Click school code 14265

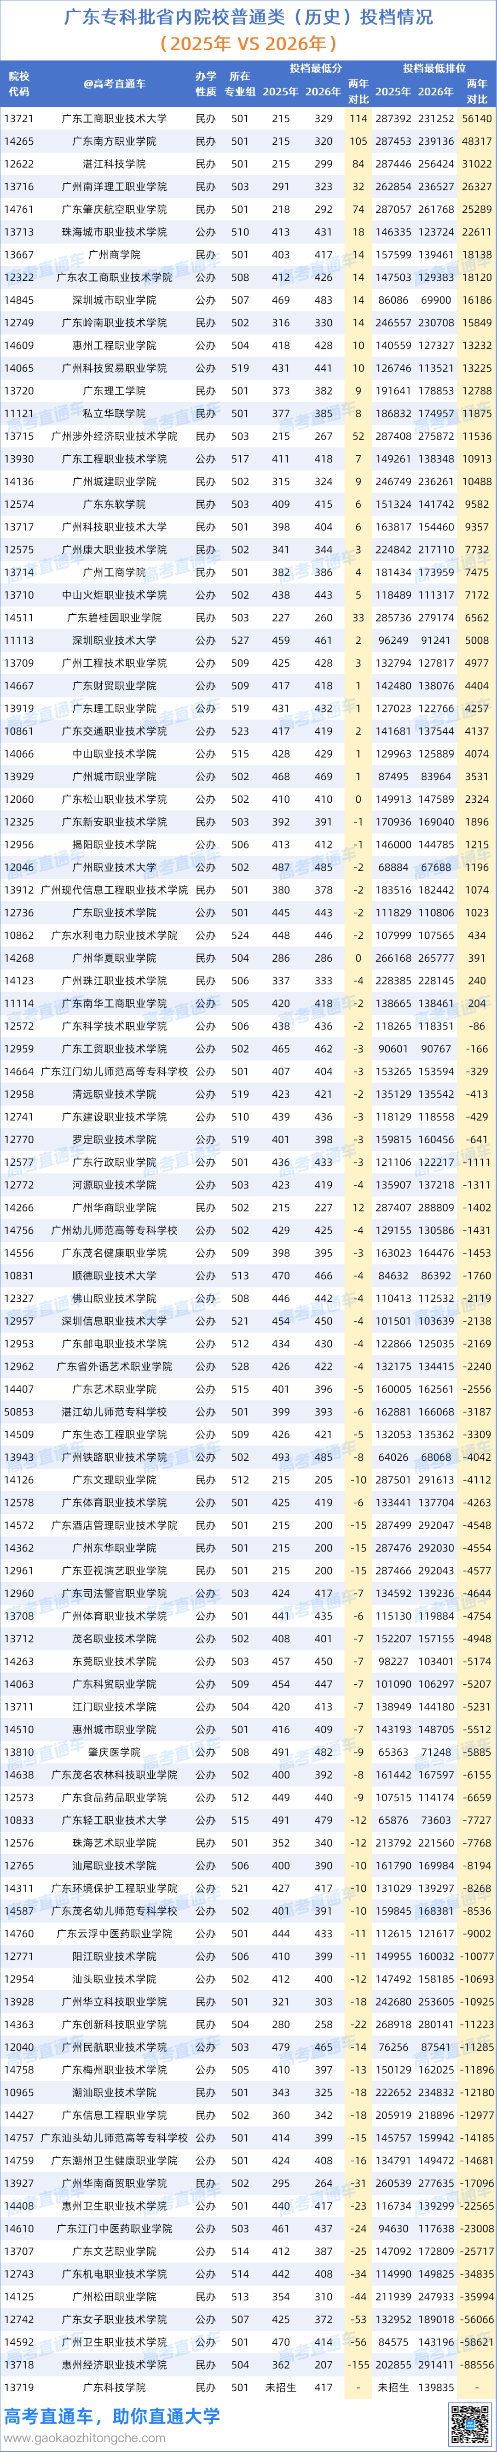tap(19, 142)
